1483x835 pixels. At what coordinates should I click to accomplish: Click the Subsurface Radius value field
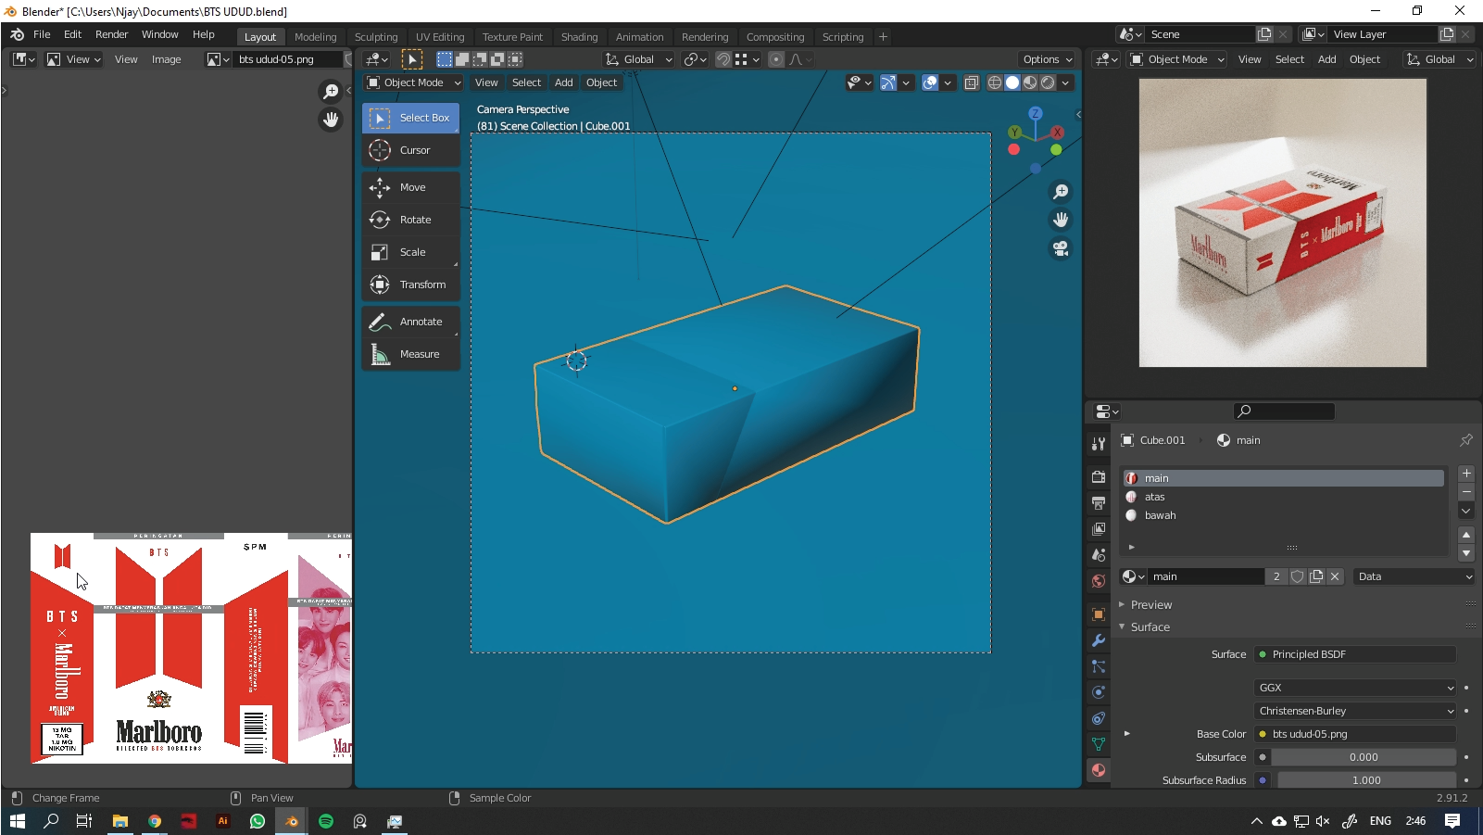(x=1366, y=780)
